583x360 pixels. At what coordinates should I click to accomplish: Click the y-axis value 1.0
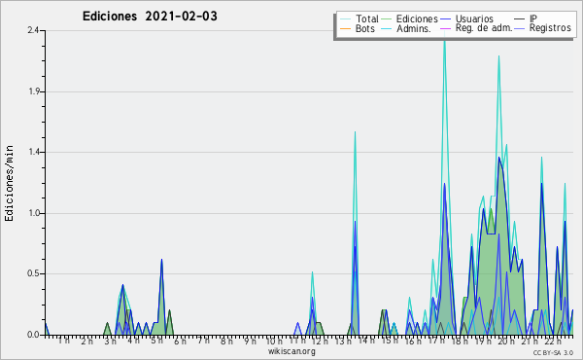click(x=34, y=213)
